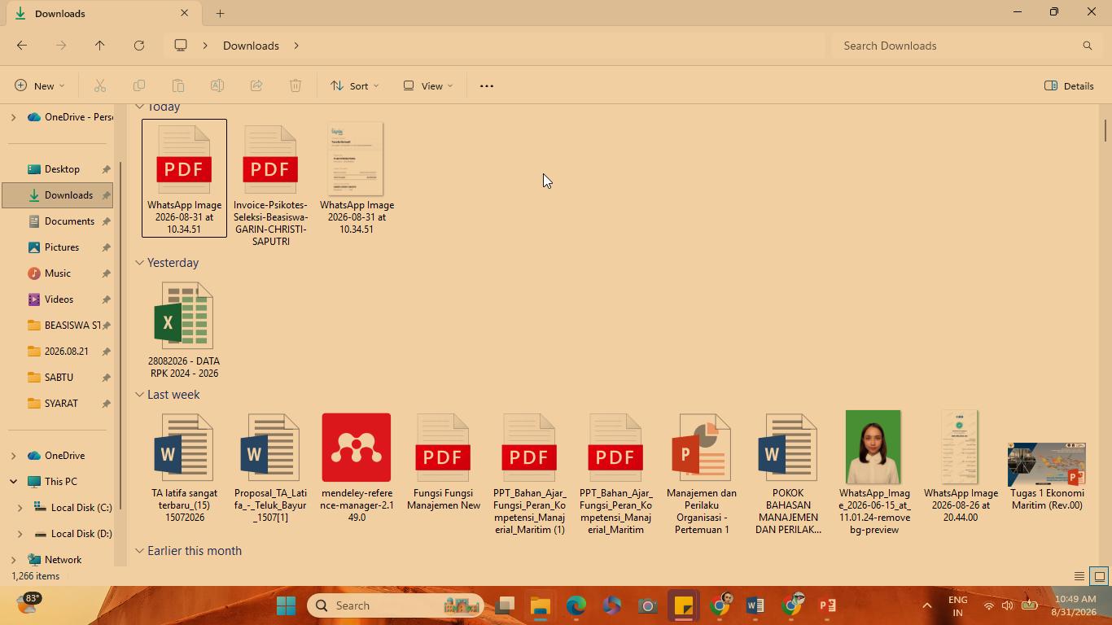The image size is (1112, 625).
Task: Expand the Local Disk (C:) tree node
Action: (20, 508)
